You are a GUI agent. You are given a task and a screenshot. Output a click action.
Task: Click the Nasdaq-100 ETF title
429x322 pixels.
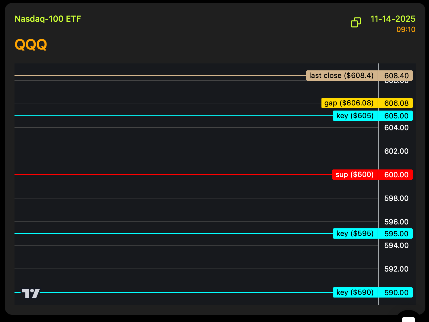click(48, 19)
